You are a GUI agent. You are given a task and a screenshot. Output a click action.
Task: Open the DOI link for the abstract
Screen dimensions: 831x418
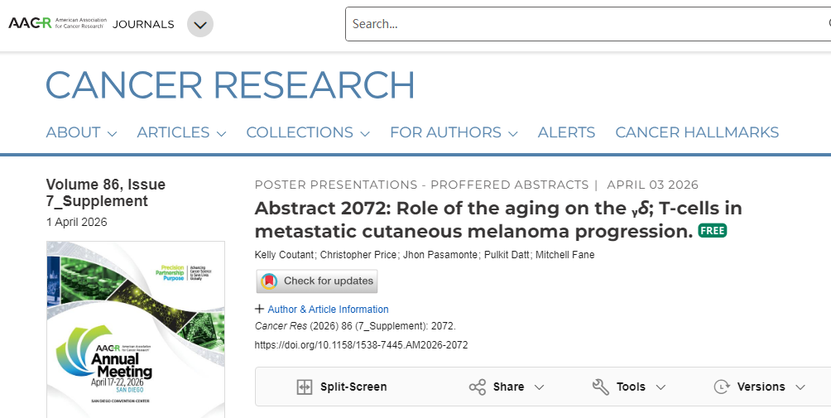click(361, 345)
